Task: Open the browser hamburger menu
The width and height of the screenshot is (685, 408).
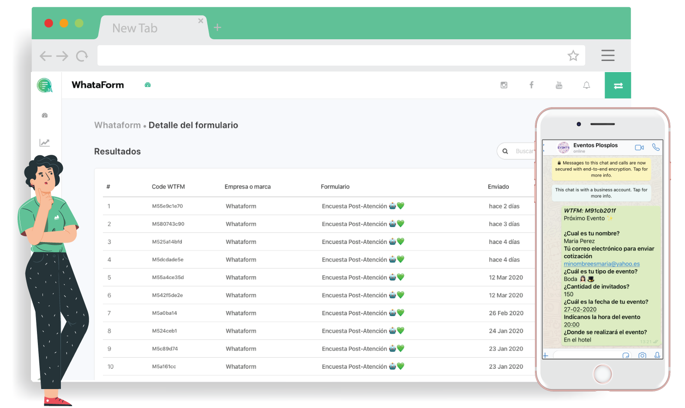Action: point(608,55)
